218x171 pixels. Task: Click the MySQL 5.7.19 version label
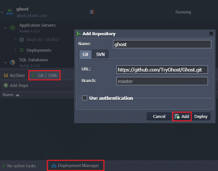coord(30,66)
